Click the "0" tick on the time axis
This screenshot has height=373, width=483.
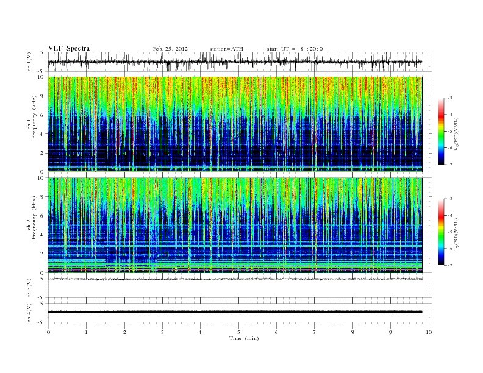coord(48,332)
